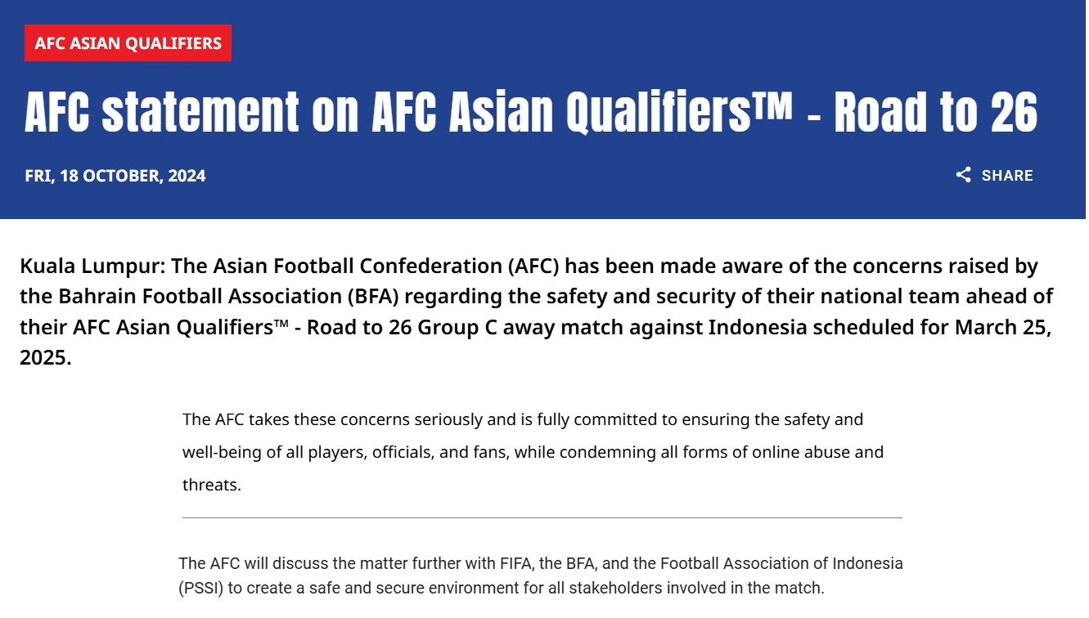This screenshot has height=618, width=1089.
Task: Click the horizontal divider line below the quote
Action: [x=542, y=517]
